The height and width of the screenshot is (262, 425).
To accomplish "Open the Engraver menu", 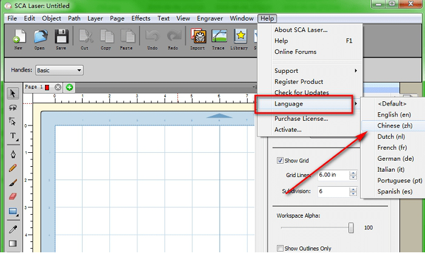I will coord(208,18).
